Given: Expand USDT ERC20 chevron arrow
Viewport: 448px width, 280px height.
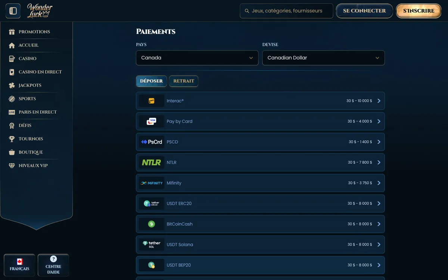Looking at the screenshot, I should point(379,203).
